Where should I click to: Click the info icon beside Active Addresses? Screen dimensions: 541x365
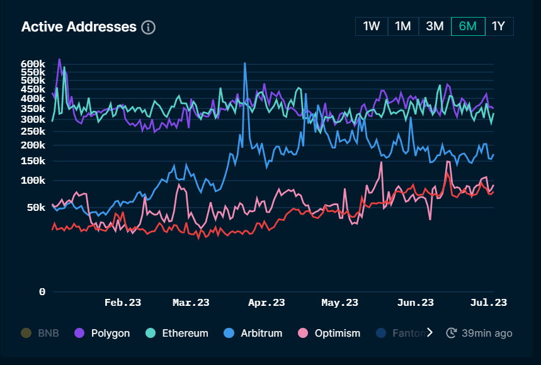point(148,27)
